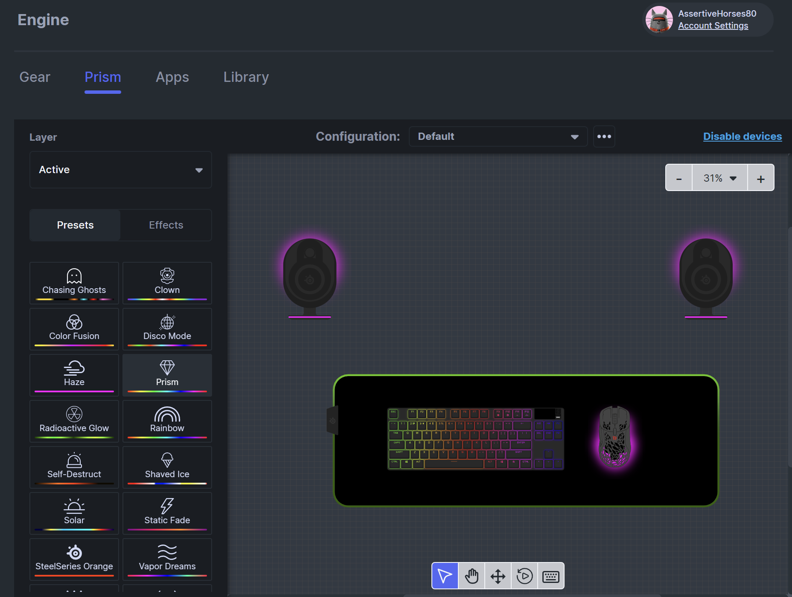Select the left speaker device
Image resolution: width=792 pixels, height=597 pixels.
coord(310,278)
